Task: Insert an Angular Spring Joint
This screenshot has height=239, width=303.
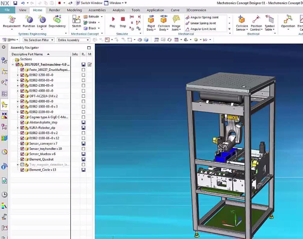Action: (202, 17)
